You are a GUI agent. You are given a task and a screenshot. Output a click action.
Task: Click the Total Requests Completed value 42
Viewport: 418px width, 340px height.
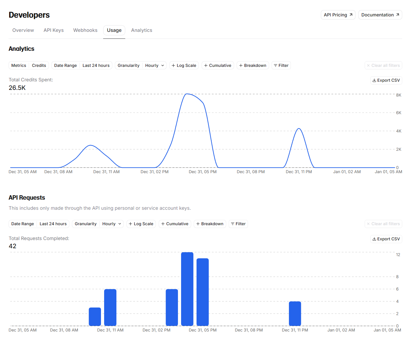pos(13,246)
